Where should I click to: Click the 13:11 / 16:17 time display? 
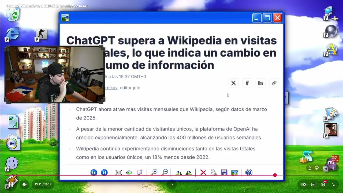pos(43,184)
